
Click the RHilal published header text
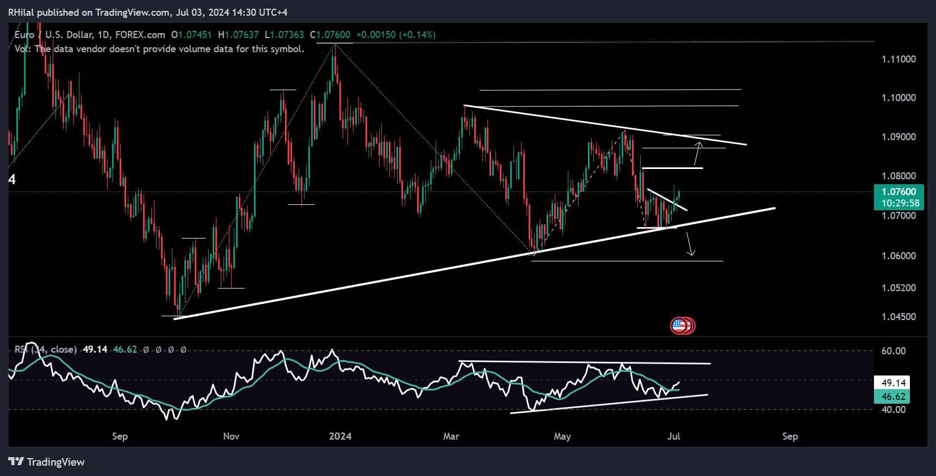(148, 12)
